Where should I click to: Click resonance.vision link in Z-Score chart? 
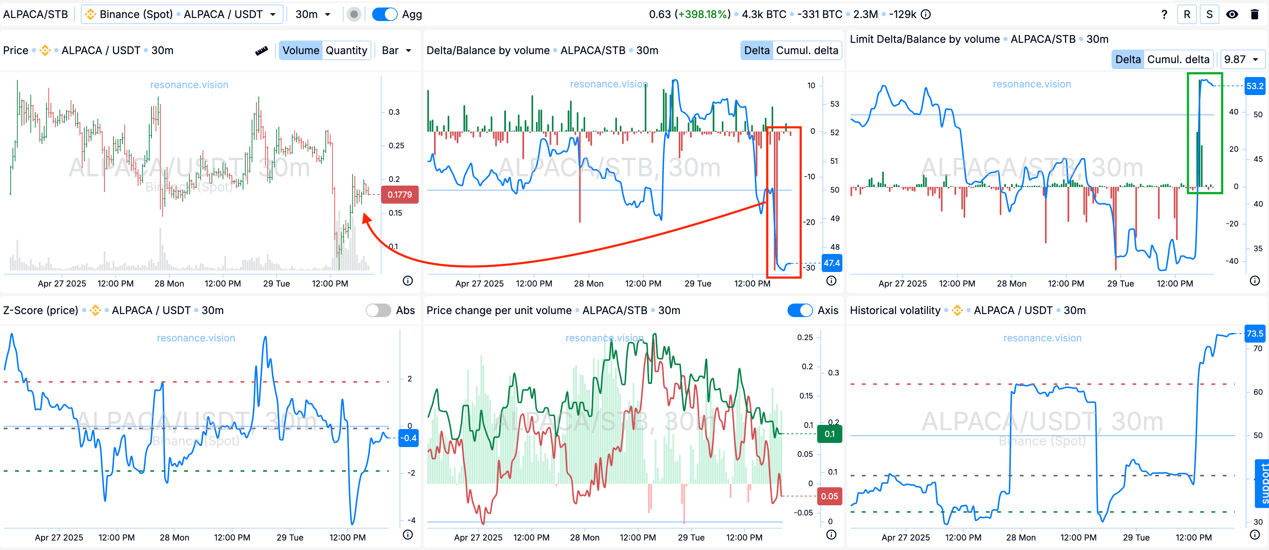(196, 338)
